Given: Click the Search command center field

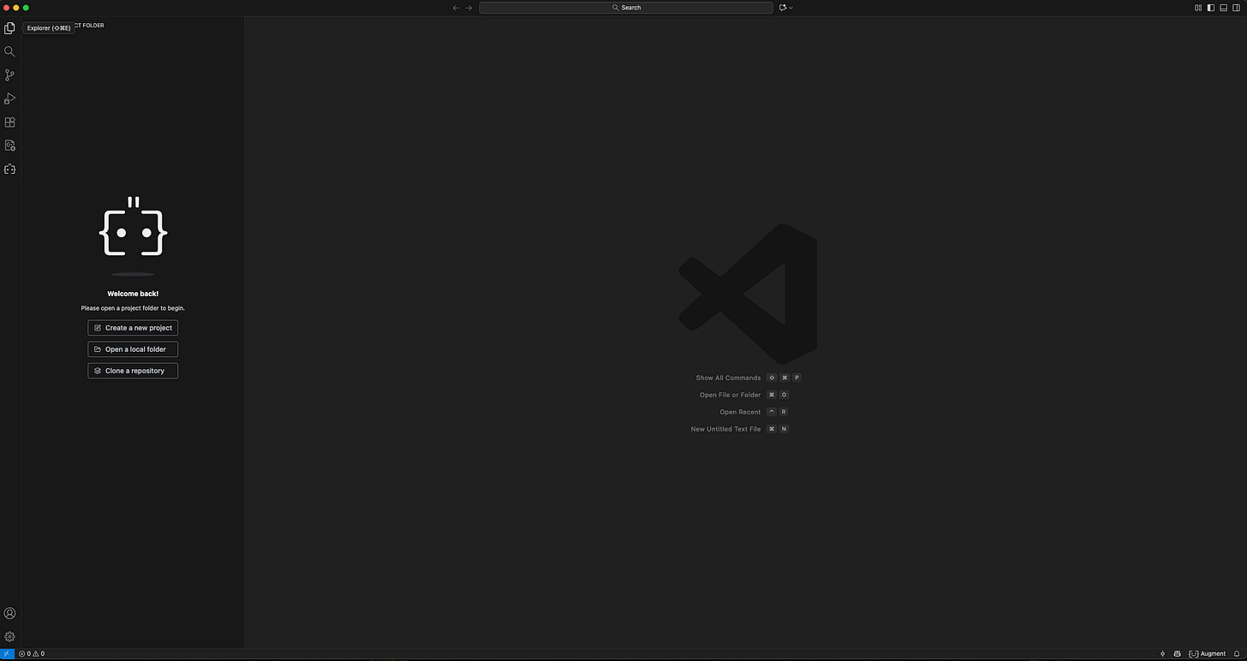Looking at the screenshot, I should (626, 8).
